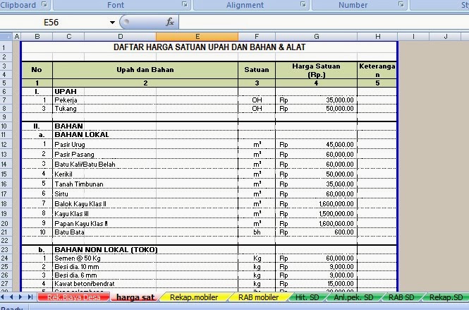The width and height of the screenshot is (469, 310).
Task: Switch to the Hit. SD sheet tab
Action: [307, 297]
